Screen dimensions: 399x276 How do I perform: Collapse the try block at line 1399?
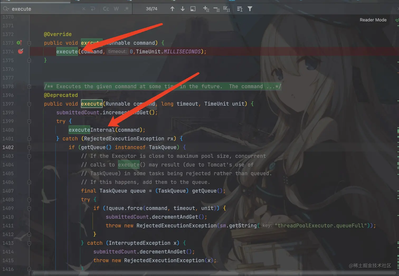point(29,121)
